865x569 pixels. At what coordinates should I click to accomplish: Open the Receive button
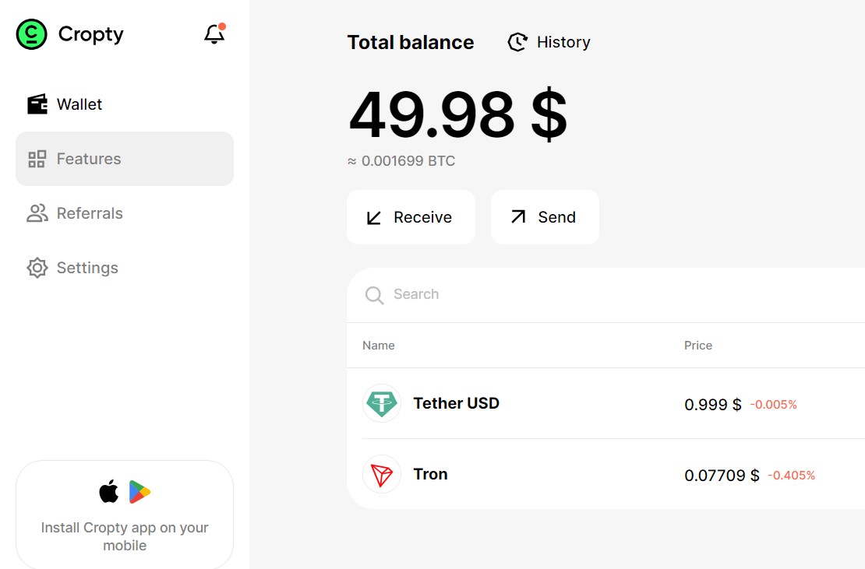(411, 217)
